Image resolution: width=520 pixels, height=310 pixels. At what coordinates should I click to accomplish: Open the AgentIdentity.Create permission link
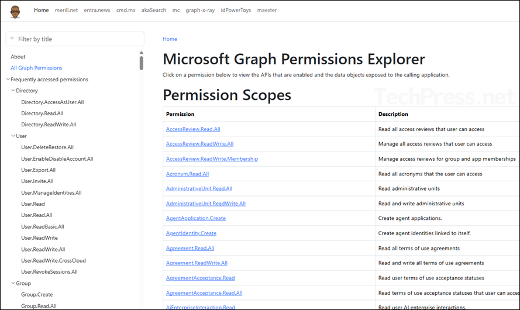click(x=191, y=233)
